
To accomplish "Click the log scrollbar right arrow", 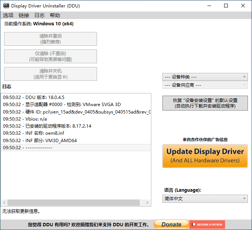I will click(148, 203).
